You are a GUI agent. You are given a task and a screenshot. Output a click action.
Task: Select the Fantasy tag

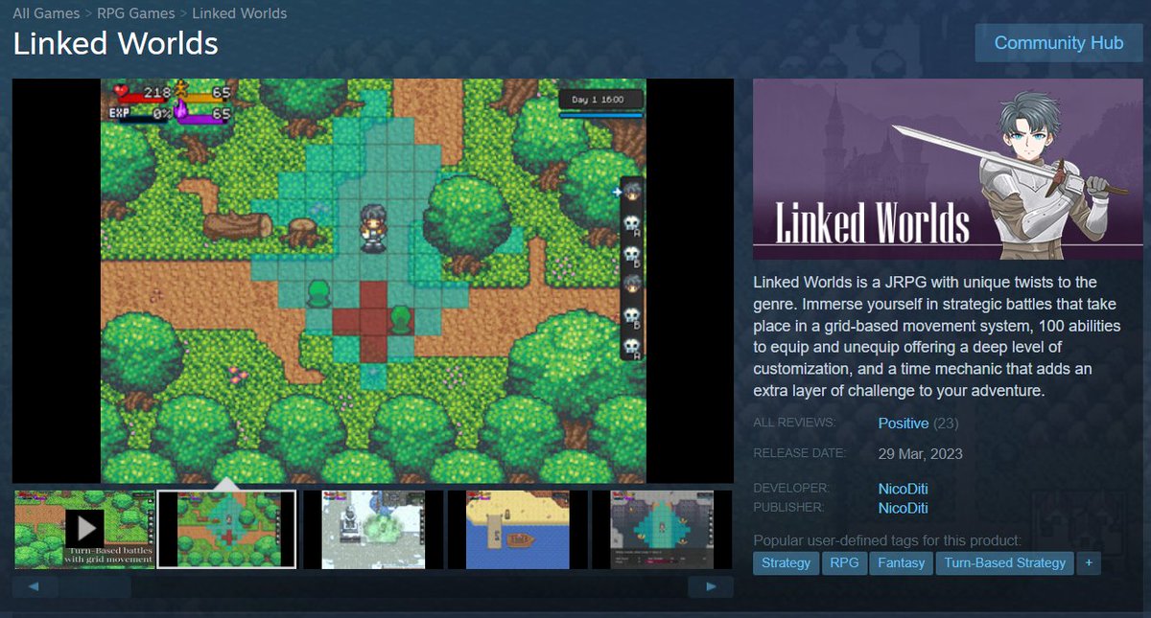pos(902,563)
